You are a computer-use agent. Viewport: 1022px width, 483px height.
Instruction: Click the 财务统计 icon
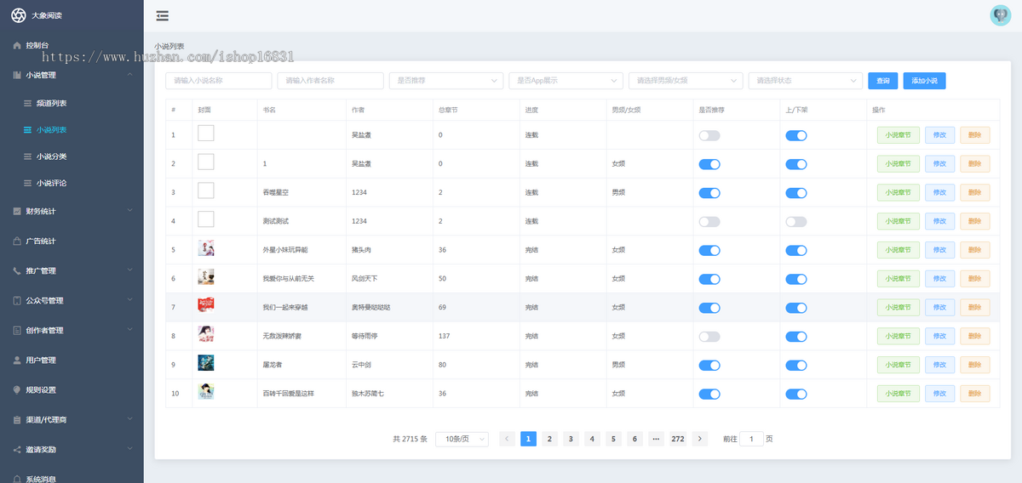click(17, 211)
